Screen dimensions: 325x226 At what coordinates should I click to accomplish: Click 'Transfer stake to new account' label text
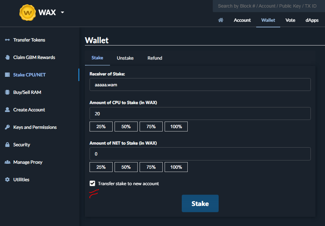[128, 184]
